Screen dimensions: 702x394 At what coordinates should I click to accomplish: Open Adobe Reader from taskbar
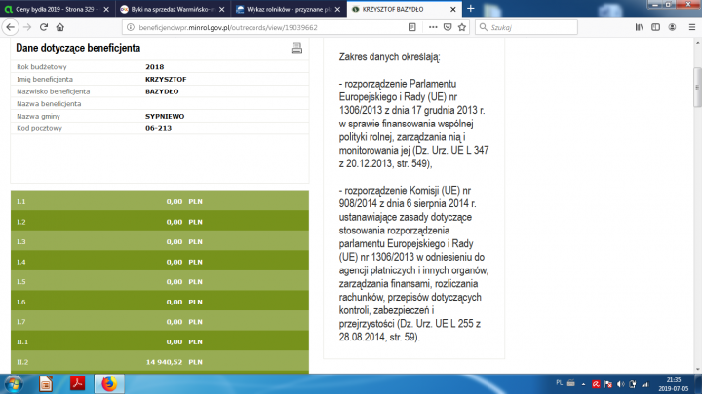tap(77, 383)
